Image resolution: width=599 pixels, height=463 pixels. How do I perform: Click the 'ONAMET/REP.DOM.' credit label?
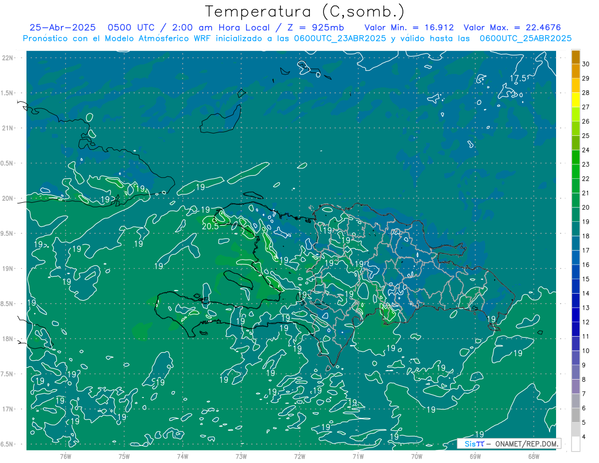pyautogui.click(x=525, y=444)
